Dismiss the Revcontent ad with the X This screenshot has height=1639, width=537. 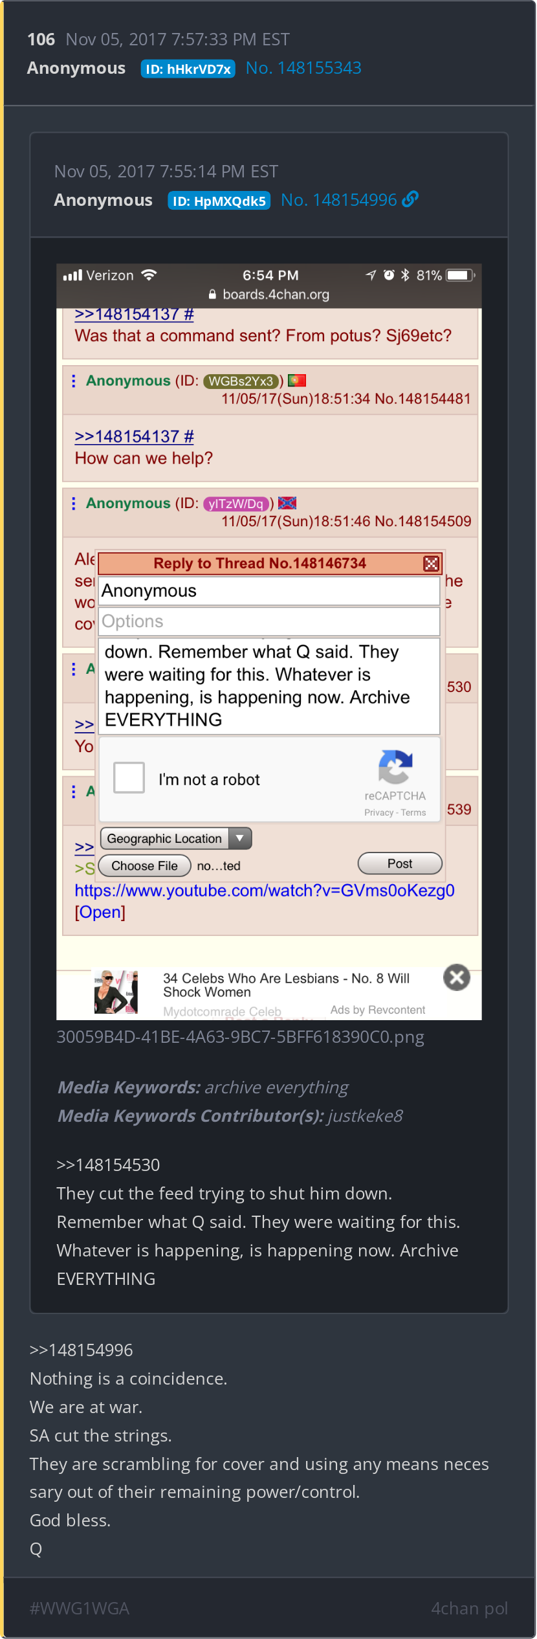[x=457, y=977]
